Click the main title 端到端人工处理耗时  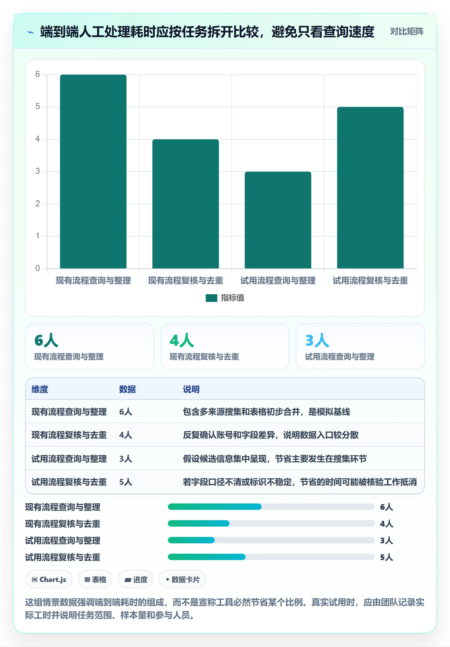pos(207,32)
